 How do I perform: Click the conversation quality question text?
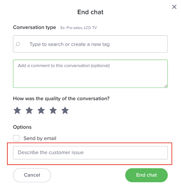tap(61, 99)
